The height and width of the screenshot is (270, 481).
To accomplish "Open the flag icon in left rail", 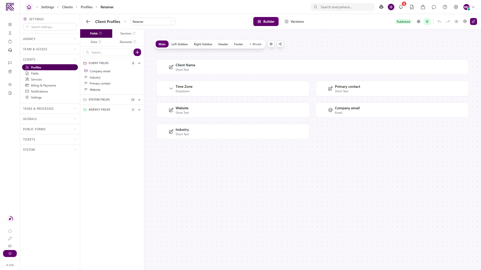I will [x=10, y=63].
